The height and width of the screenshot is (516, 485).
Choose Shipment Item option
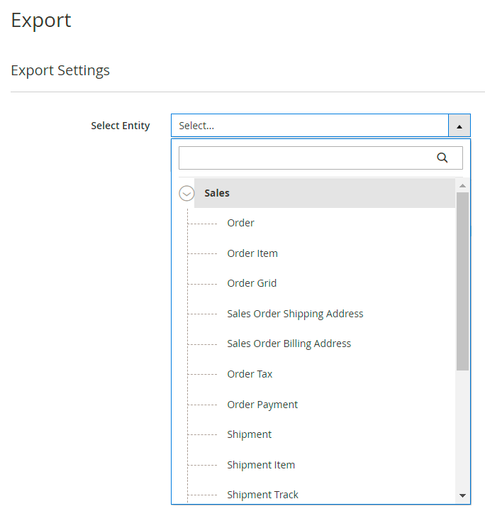[x=261, y=465]
